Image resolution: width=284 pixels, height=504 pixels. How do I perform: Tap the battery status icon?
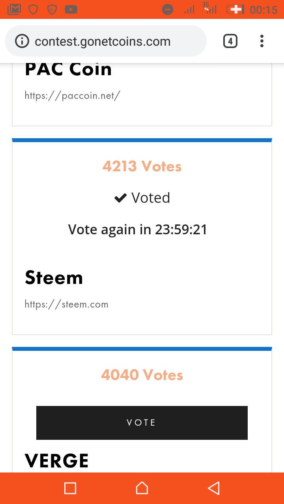click(x=235, y=9)
